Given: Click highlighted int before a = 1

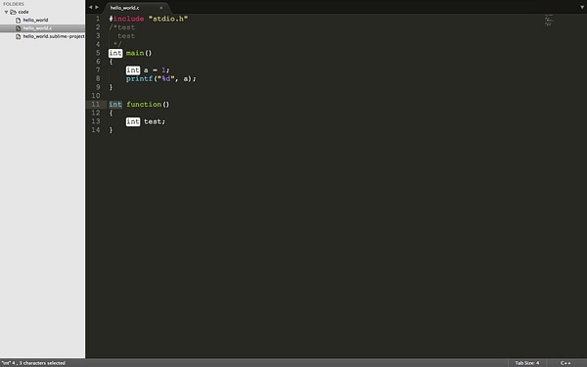Looking at the screenshot, I should (x=133, y=70).
